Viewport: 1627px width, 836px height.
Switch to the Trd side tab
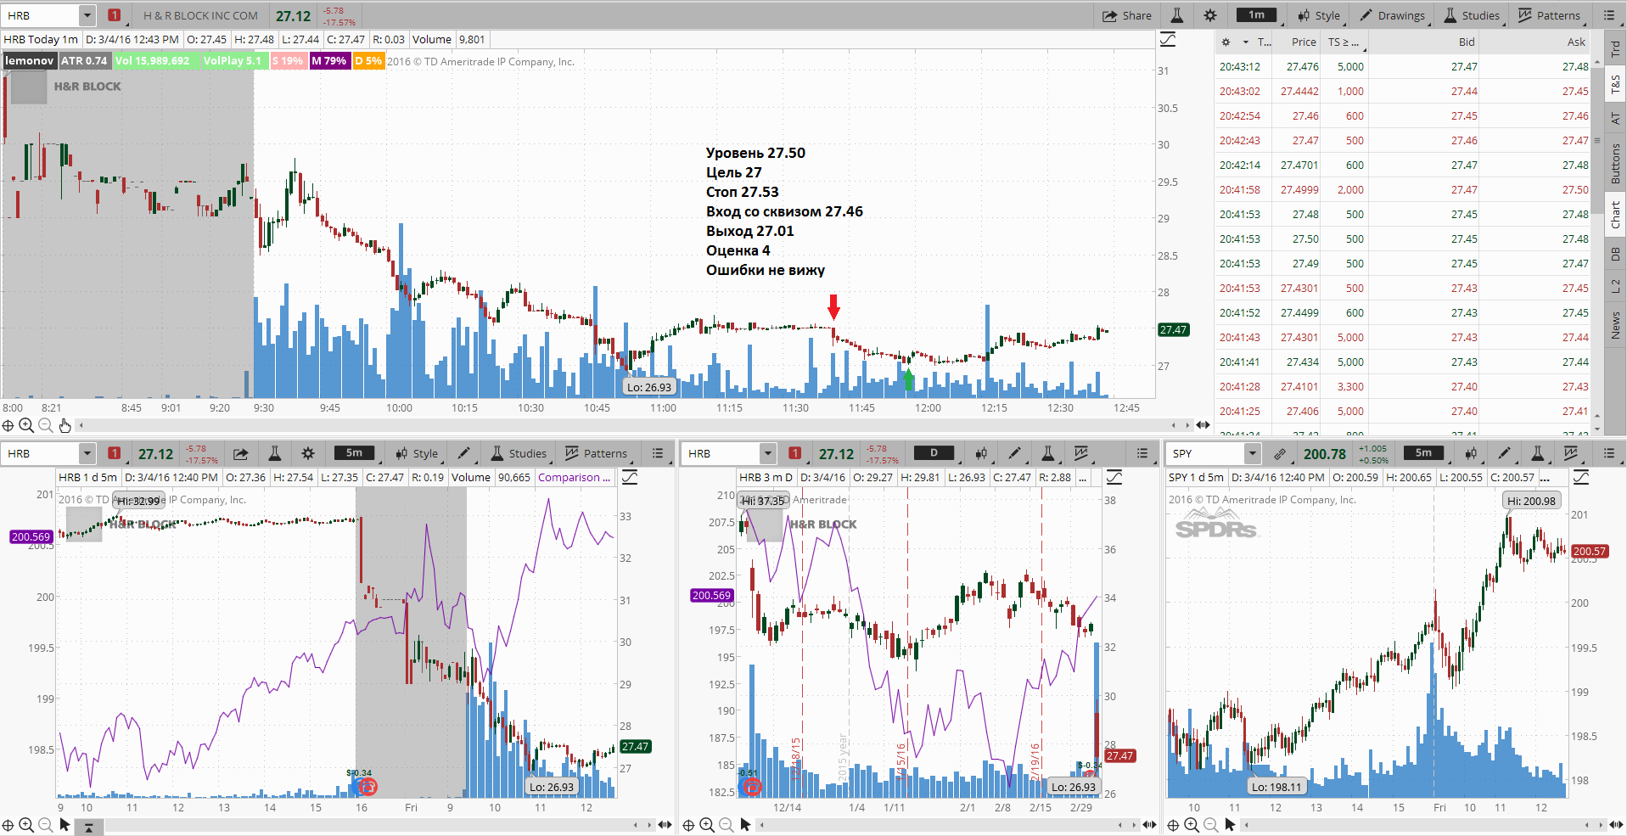[1615, 49]
